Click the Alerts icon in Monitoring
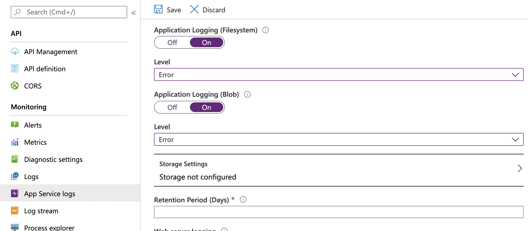The width and height of the screenshot is (528, 231). [15, 125]
